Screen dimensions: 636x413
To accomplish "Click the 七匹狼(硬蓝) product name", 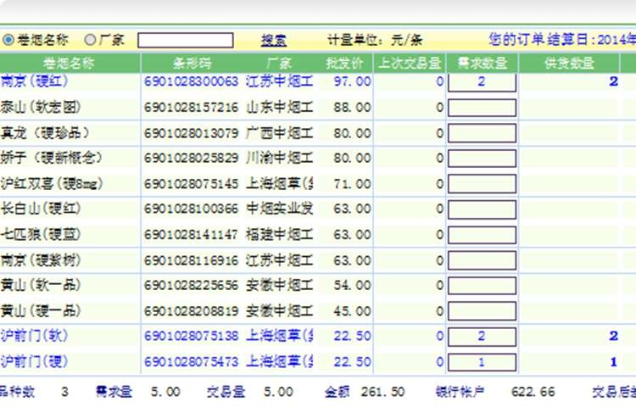I will pyautogui.click(x=41, y=235).
